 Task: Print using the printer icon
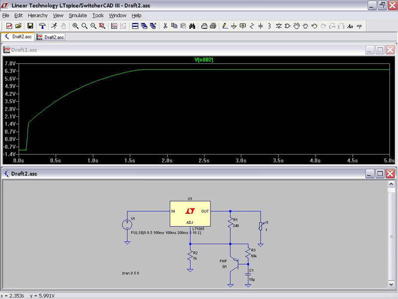213,26
